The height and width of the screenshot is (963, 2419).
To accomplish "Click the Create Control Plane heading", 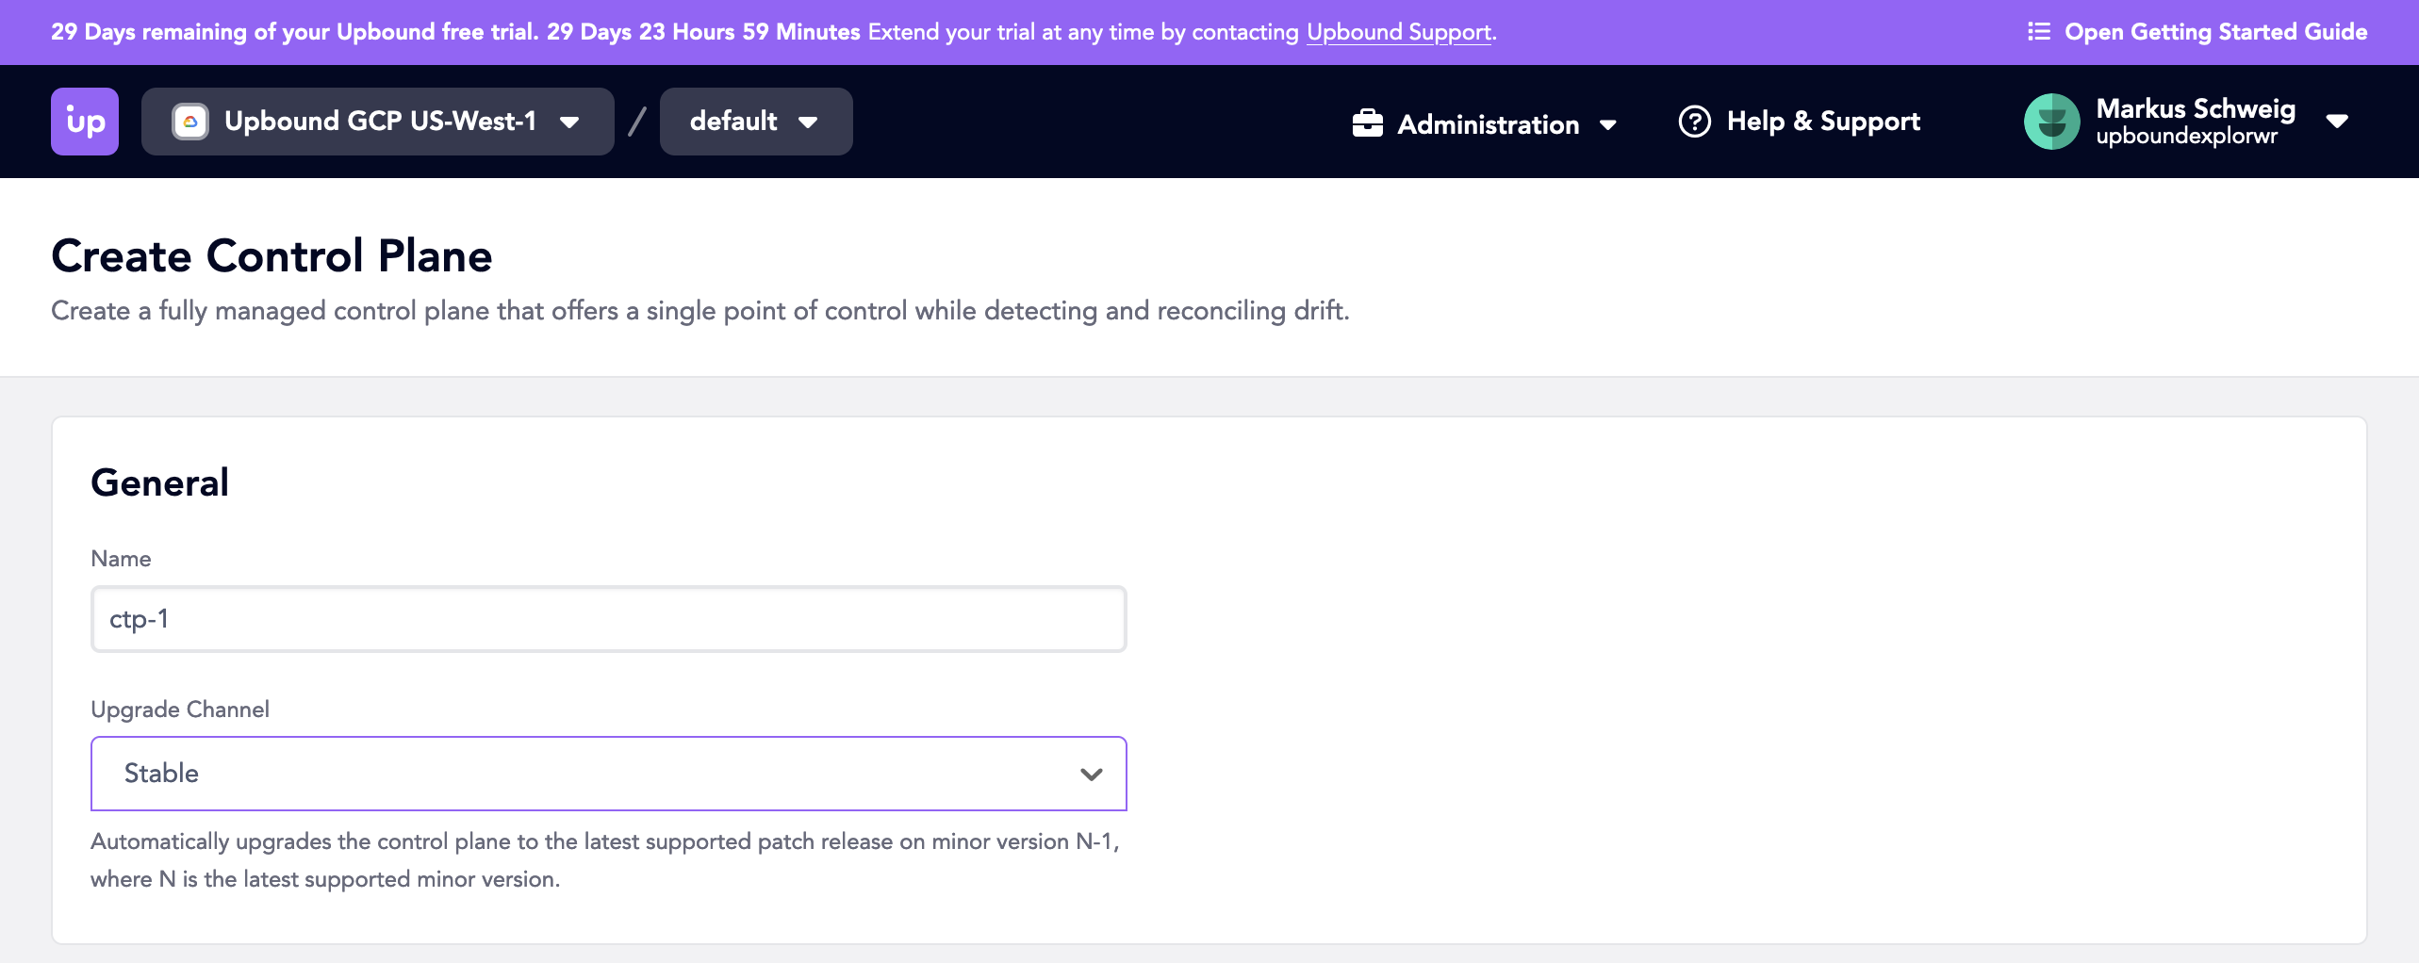I will click(x=272, y=256).
